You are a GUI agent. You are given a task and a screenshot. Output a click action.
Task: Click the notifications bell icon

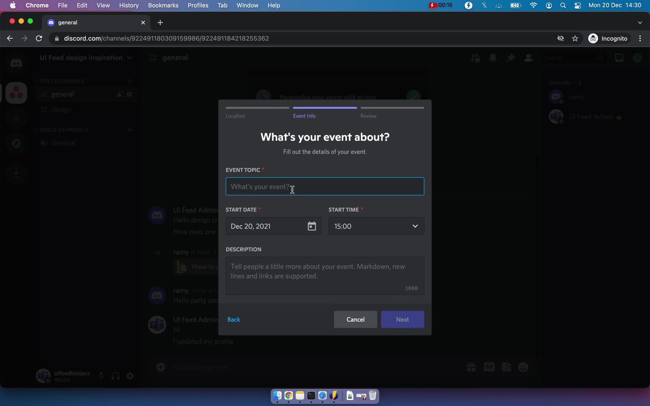click(x=493, y=58)
